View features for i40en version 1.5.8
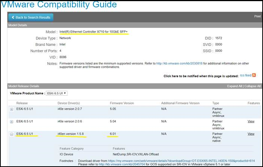The image size is (263, 167). [251, 134]
